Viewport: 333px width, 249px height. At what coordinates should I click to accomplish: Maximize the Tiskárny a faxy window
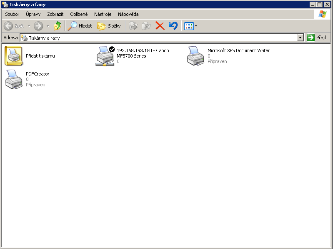[319, 5]
